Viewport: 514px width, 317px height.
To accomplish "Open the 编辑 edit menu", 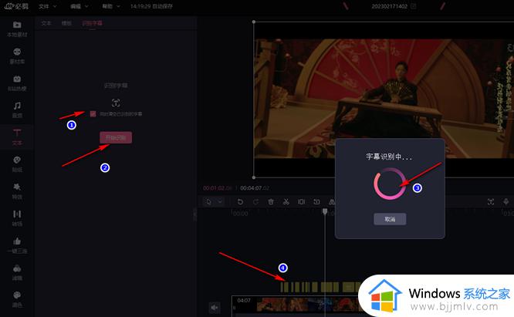I will (79, 6).
